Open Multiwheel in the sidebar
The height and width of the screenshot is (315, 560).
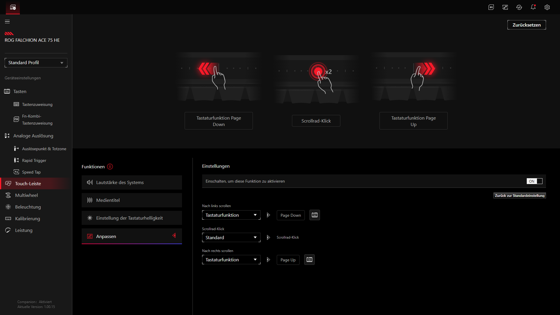pos(27,195)
